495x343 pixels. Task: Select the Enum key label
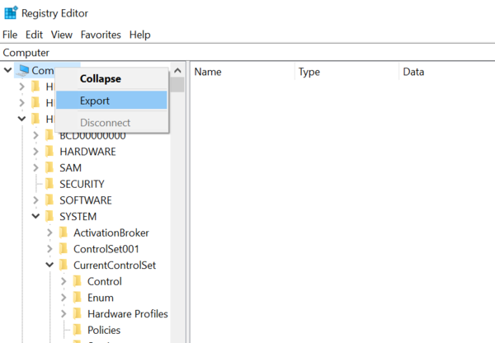[101, 298]
